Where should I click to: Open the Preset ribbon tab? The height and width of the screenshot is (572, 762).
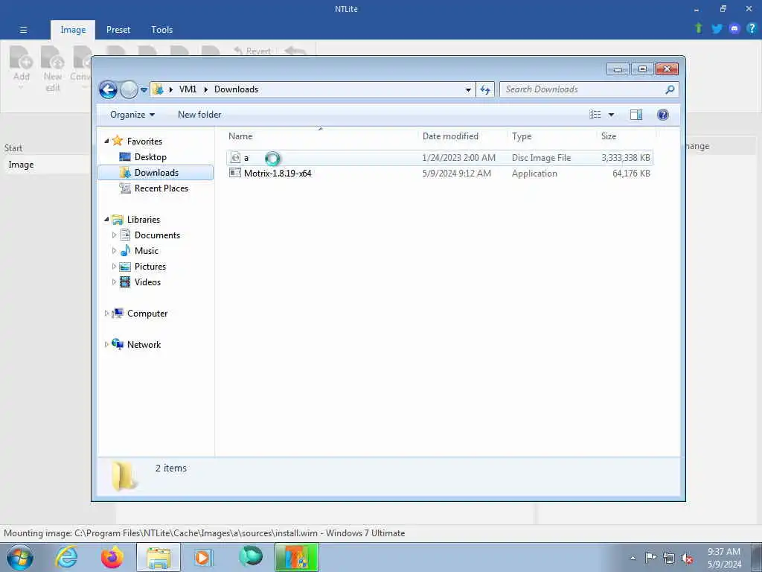click(x=118, y=30)
